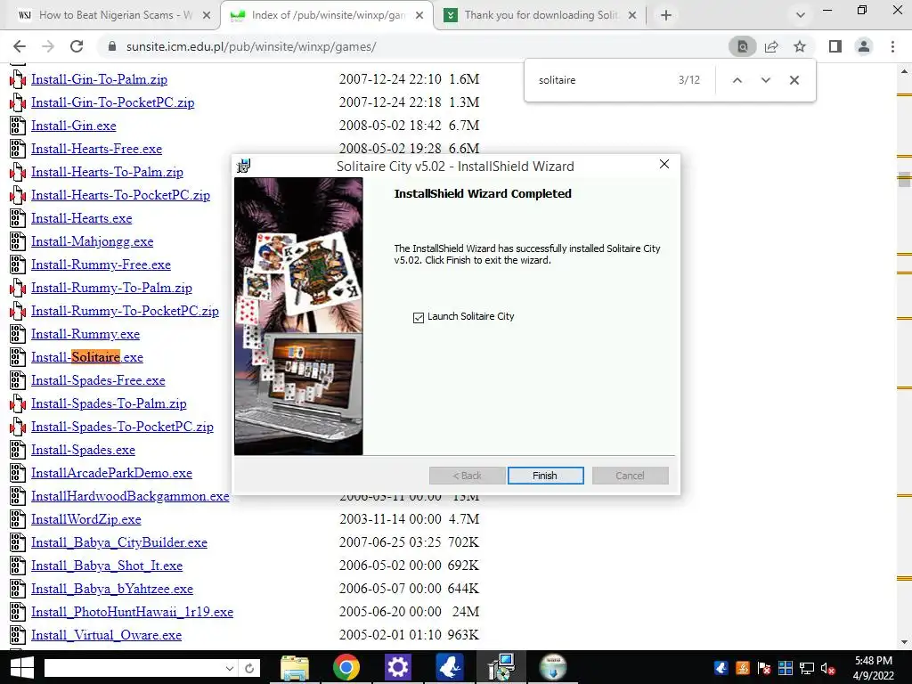Open the network tray icon
Screen dimensions: 912x684
tap(807, 669)
